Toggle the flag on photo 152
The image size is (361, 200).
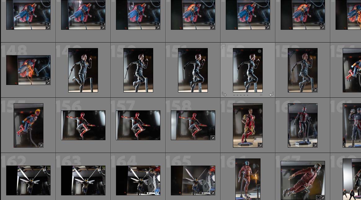(223, 46)
